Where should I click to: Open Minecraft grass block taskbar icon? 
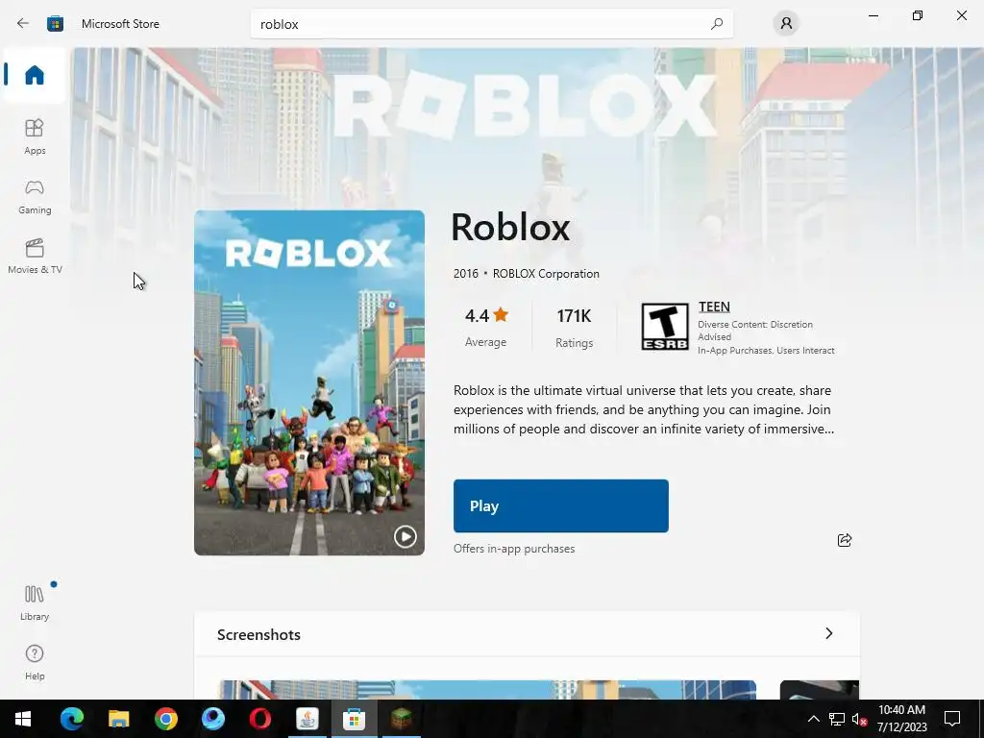tap(402, 719)
